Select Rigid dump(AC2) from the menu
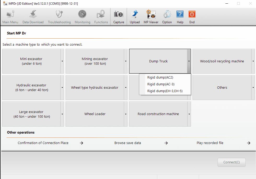 [x=160, y=77]
